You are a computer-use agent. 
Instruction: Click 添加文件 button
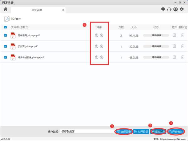coord(158,132)
